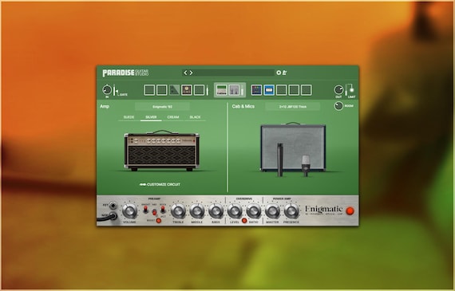
Task: Switch to the SILVER amp finish tab
Action: (151, 117)
